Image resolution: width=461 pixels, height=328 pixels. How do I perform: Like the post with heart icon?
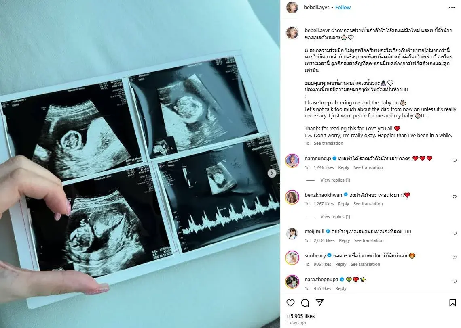point(290,303)
